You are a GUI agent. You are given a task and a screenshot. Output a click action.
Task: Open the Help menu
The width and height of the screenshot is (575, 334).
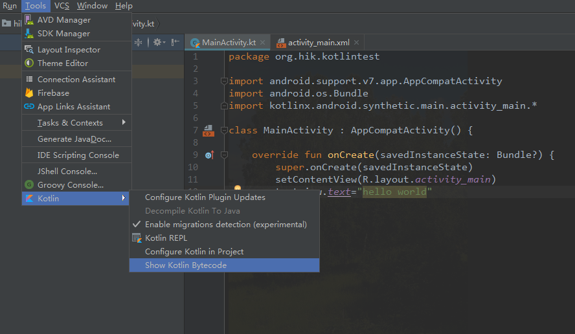[x=124, y=6]
